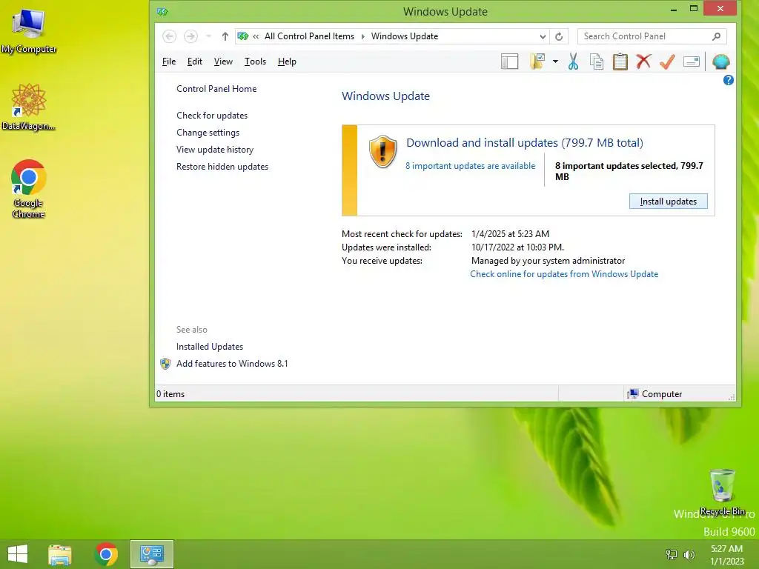
Task: Click the clipboard Paste icon
Action: [x=620, y=61]
